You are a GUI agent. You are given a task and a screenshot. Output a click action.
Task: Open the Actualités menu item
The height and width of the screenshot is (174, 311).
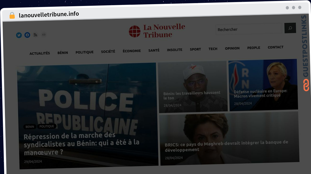tap(40, 53)
